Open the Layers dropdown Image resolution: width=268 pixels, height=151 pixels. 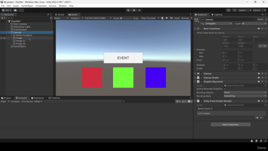coord(245,10)
